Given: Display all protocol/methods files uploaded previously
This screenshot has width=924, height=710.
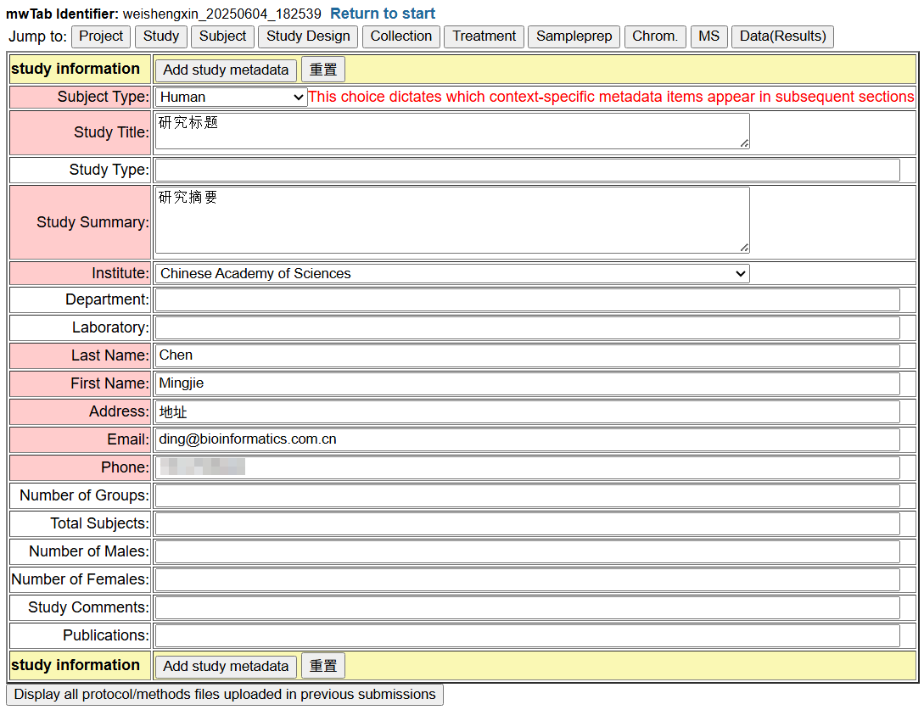Looking at the screenshot, I should coord(225,694).
